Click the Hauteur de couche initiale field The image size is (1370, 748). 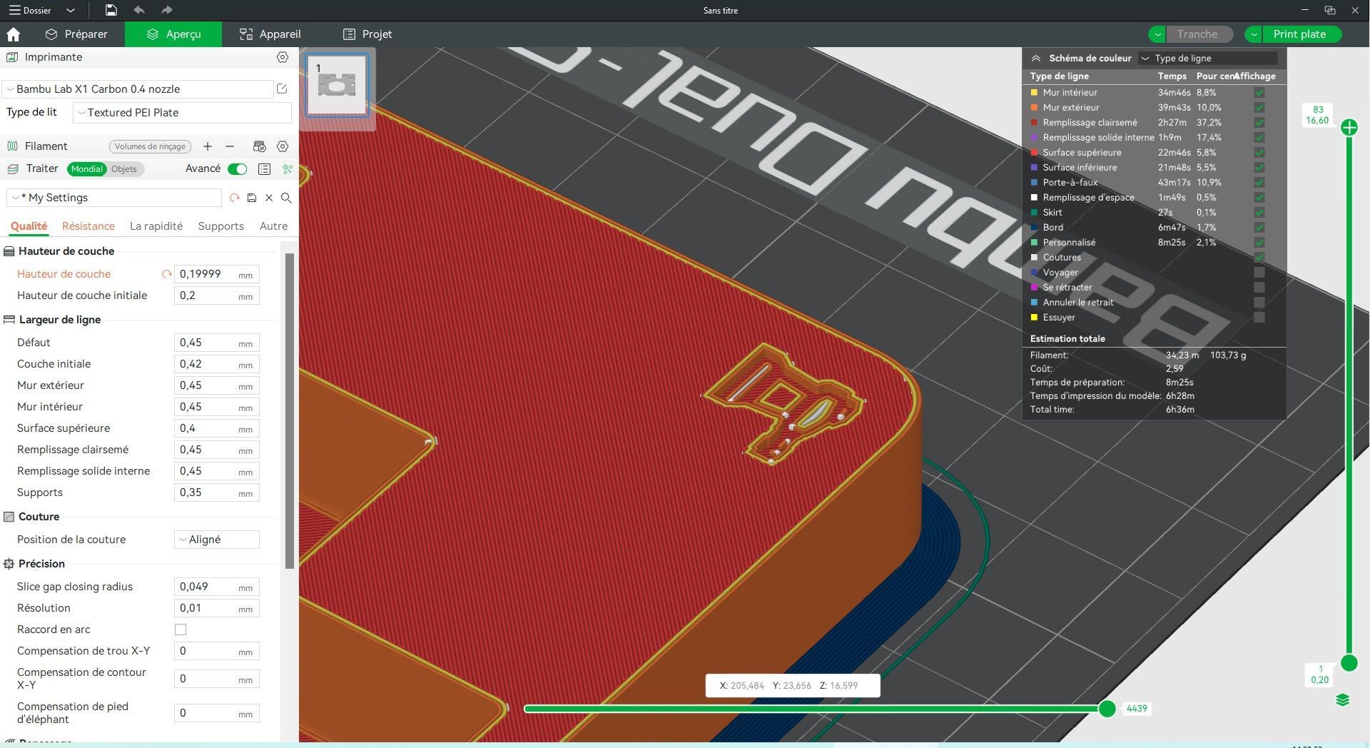(x=216, y=295)
